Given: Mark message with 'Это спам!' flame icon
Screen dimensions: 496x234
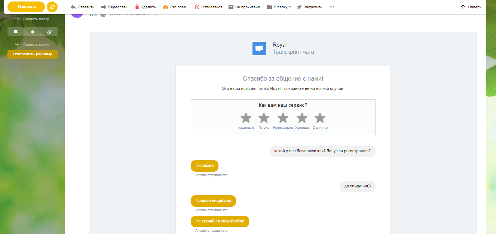Looking at the screenshot, I should (166, 7).
